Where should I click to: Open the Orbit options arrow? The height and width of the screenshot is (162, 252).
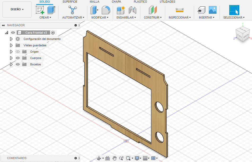click(103, 159)
